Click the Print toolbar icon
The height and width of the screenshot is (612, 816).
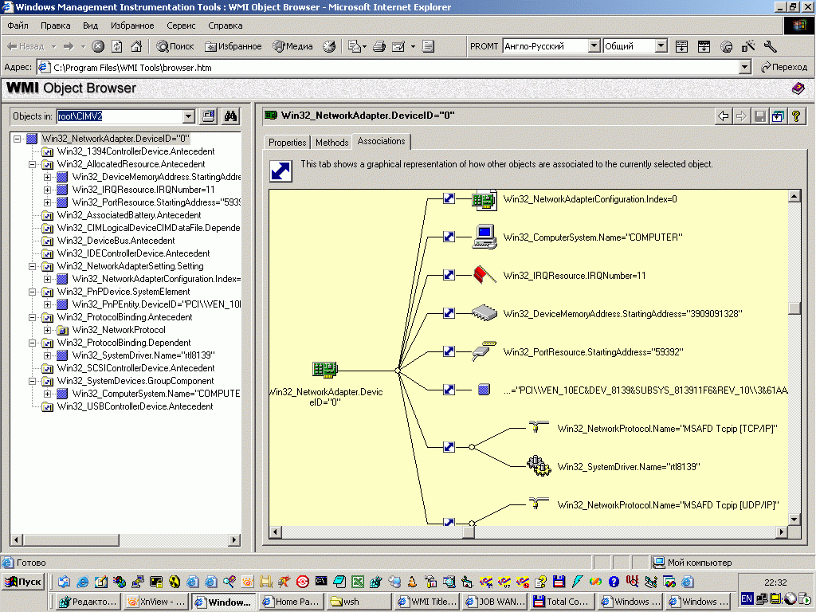click(x=379, y=46)
